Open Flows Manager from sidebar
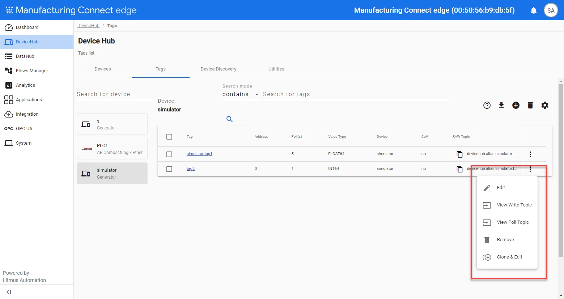564x299 pixels. 37,71
